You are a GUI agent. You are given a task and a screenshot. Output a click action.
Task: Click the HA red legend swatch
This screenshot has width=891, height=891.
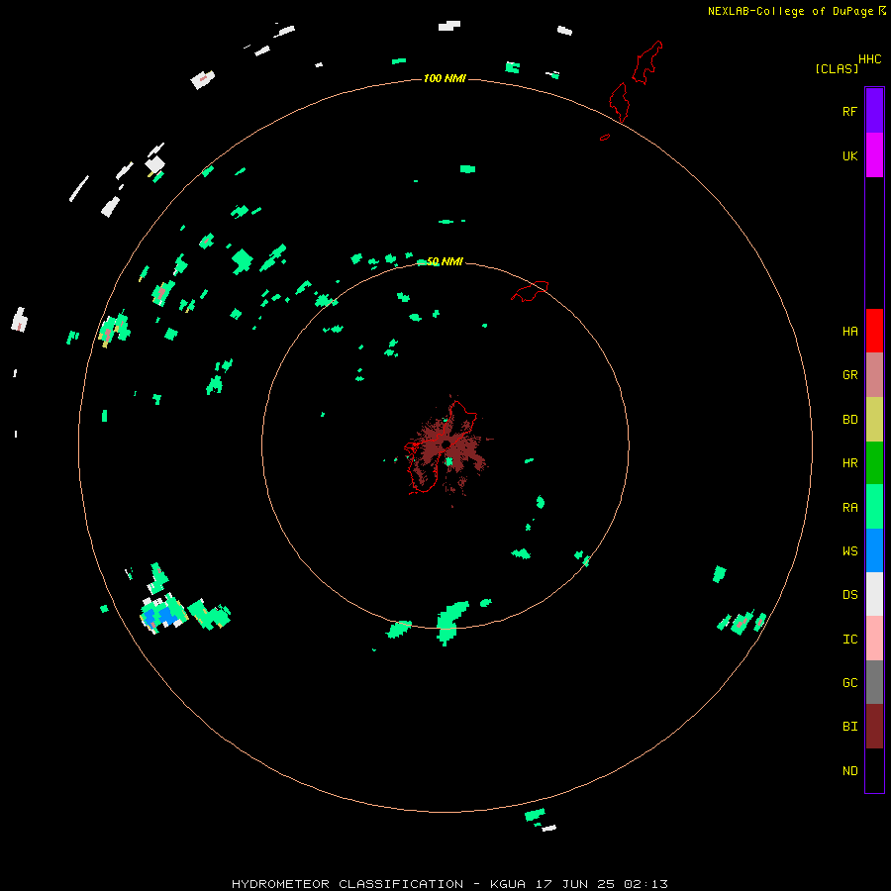click(874, 331)
